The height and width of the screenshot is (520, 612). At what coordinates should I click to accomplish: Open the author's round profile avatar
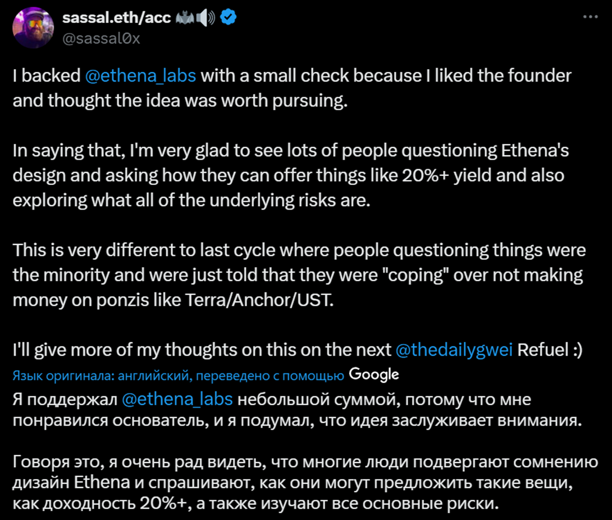33,28
